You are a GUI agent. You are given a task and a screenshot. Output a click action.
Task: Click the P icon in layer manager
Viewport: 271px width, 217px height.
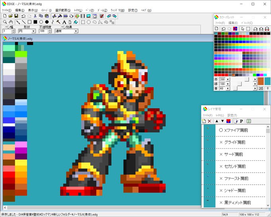point(242,121)
